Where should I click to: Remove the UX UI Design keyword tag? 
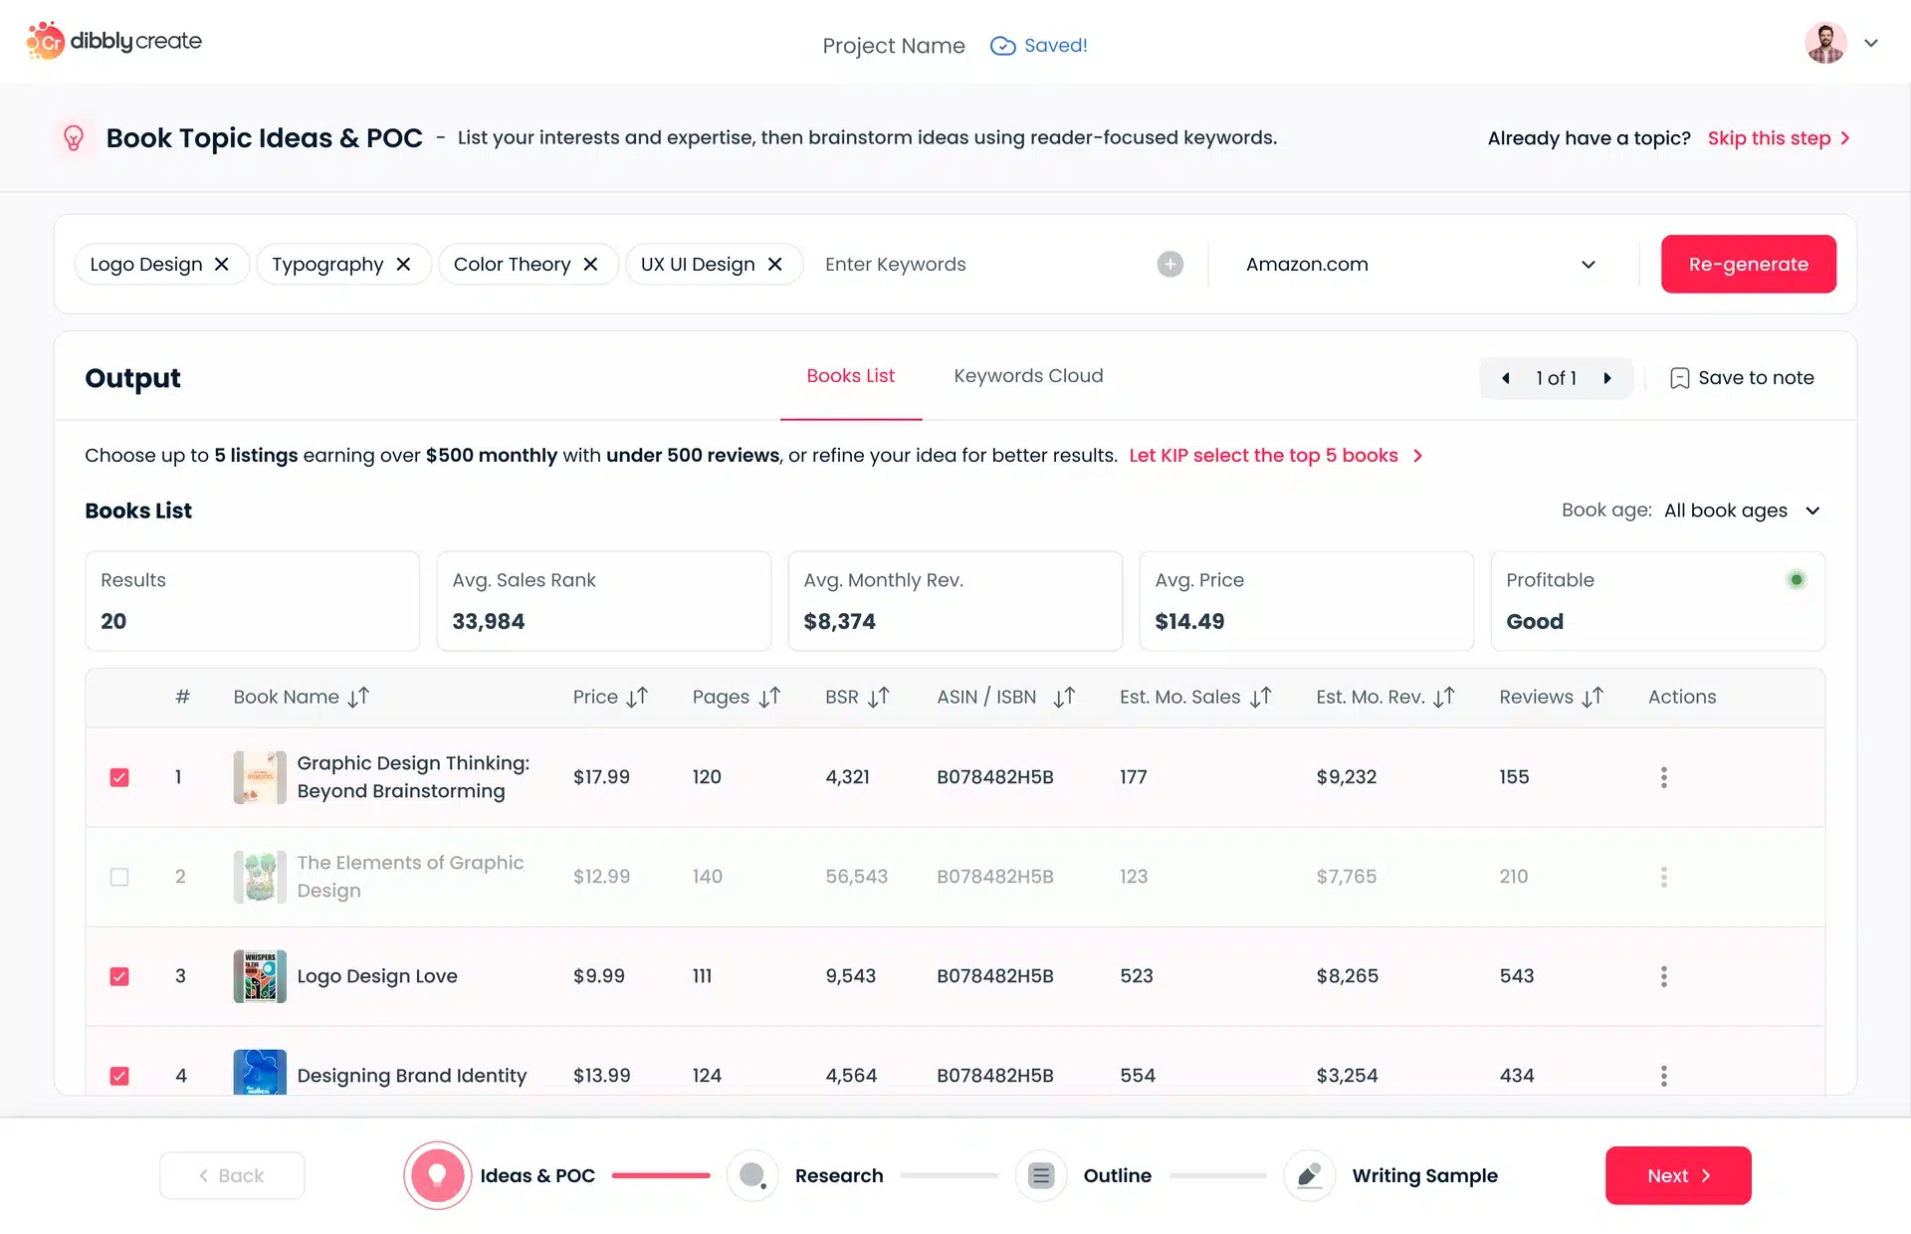click(x=775, y=264)
